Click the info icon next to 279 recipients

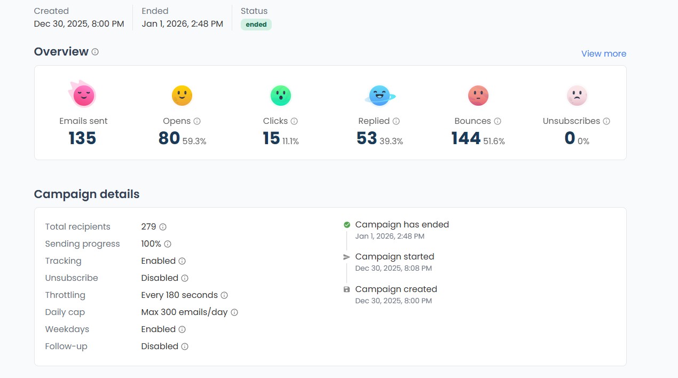click(x=163, y=227)
